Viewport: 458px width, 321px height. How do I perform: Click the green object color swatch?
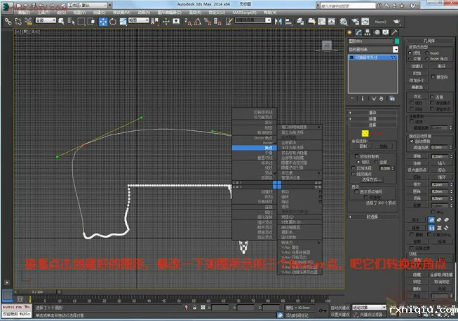tap(397, 41)
